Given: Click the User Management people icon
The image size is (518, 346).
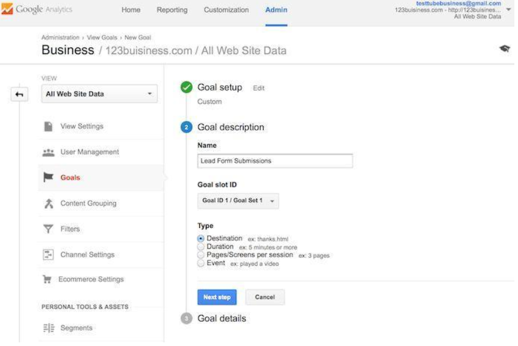Looking at the screenshot, I should [49, 152].
